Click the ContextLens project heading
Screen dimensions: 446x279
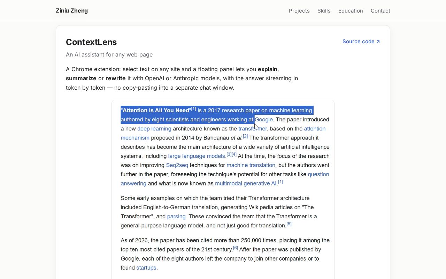tap(91, 42)
